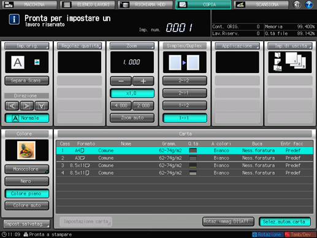The width and height of the screenshot is (317, 238).
Task: Click Tamb/Dev status indicator
Action: click(x=300, y=234)
